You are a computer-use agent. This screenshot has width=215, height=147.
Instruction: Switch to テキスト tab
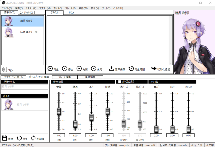[x=55, y=12]
